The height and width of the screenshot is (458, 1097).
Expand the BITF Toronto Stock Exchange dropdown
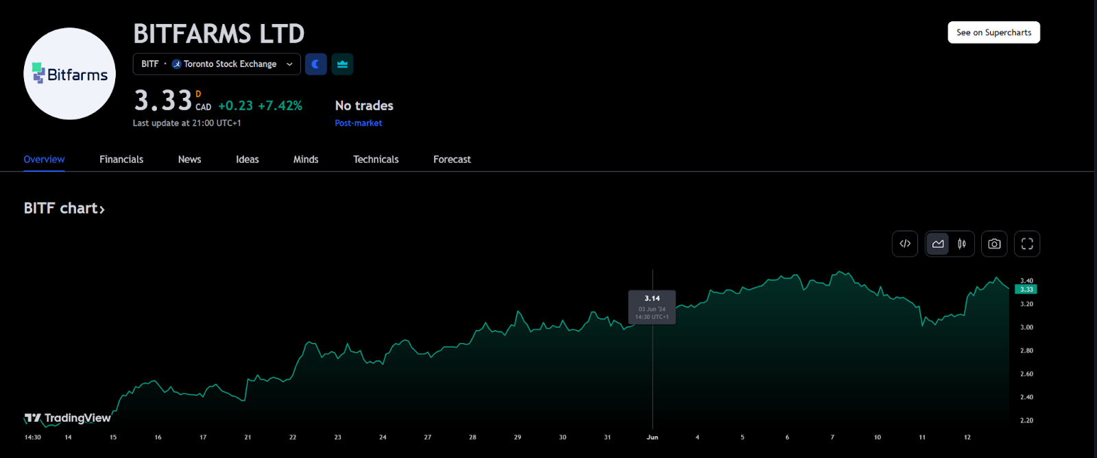217,64
